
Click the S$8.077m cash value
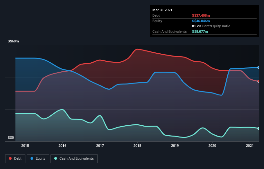click(x=200, y=31)
